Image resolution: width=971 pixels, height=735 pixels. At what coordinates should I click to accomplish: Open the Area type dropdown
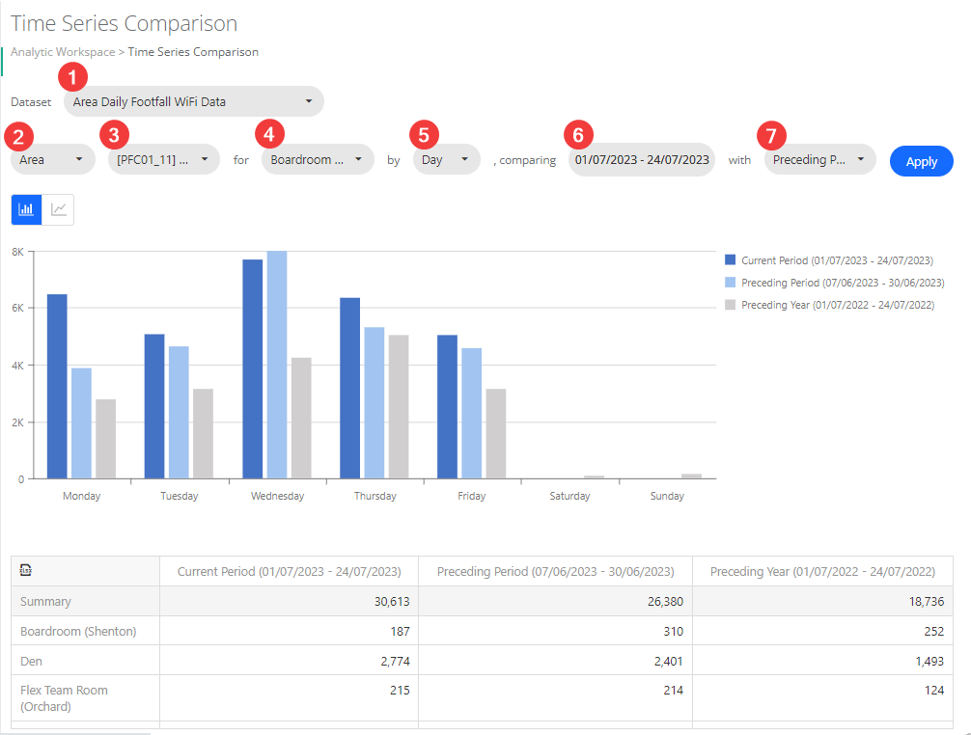point(52,159)
